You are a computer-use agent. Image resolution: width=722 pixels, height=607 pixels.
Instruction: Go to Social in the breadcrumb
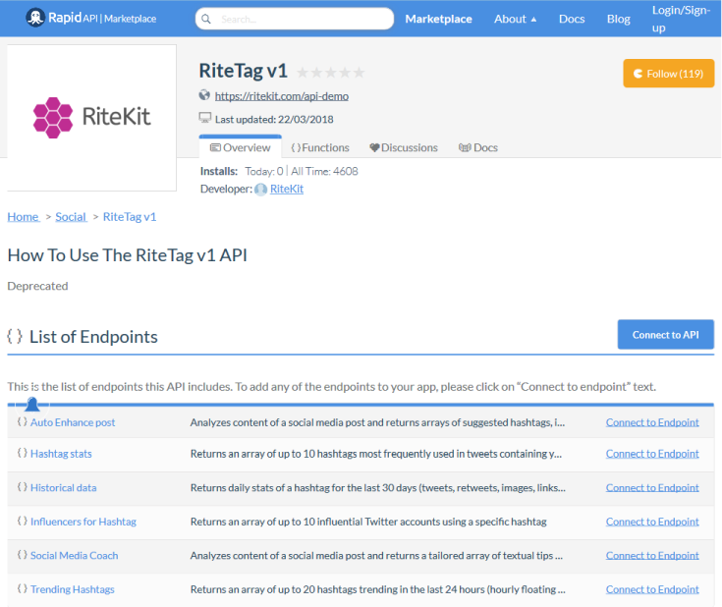click(71, 216)
